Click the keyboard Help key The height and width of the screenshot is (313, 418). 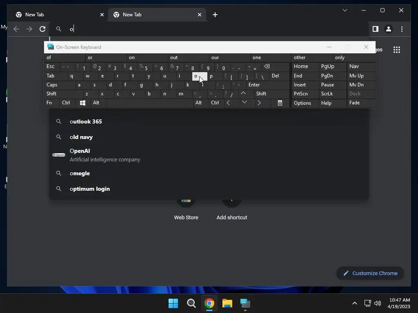click(x=332, y=103)
